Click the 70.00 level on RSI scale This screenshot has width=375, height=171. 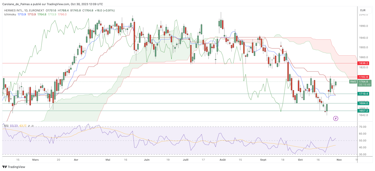[363, 127]
